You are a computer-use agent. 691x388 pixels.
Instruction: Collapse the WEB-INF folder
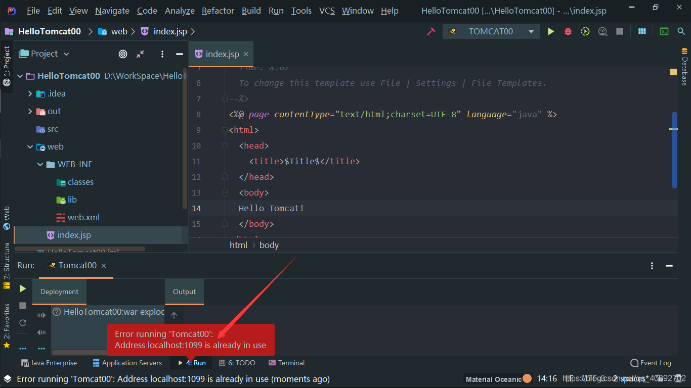40,165
